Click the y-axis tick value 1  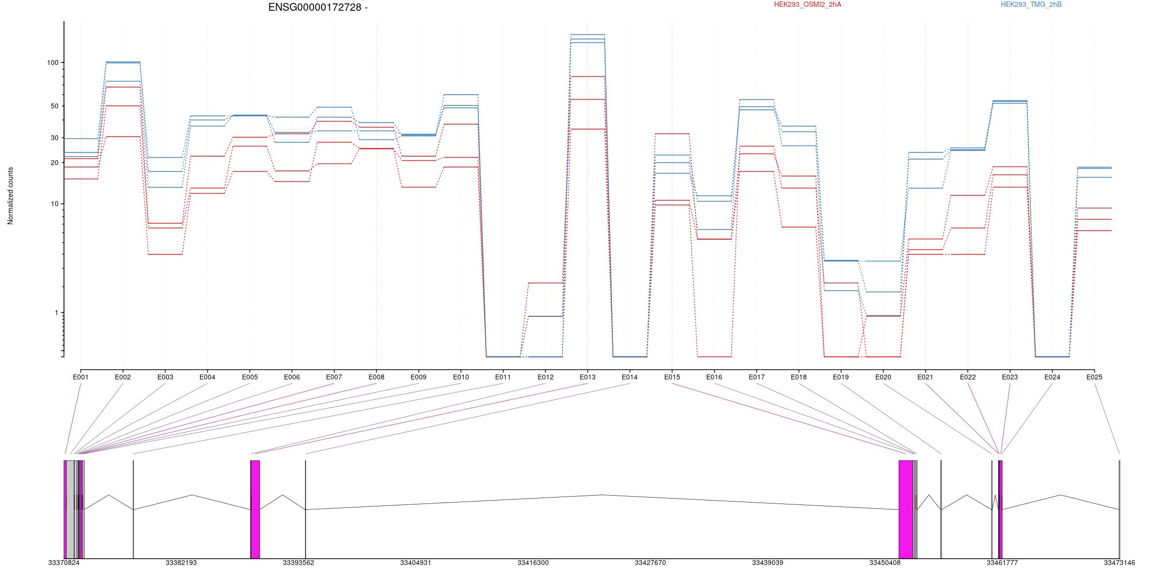57,313
